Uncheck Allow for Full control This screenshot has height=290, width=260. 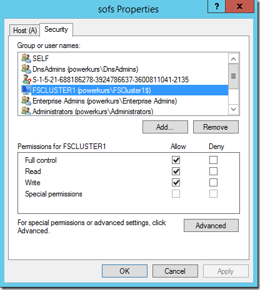point(176,160)
